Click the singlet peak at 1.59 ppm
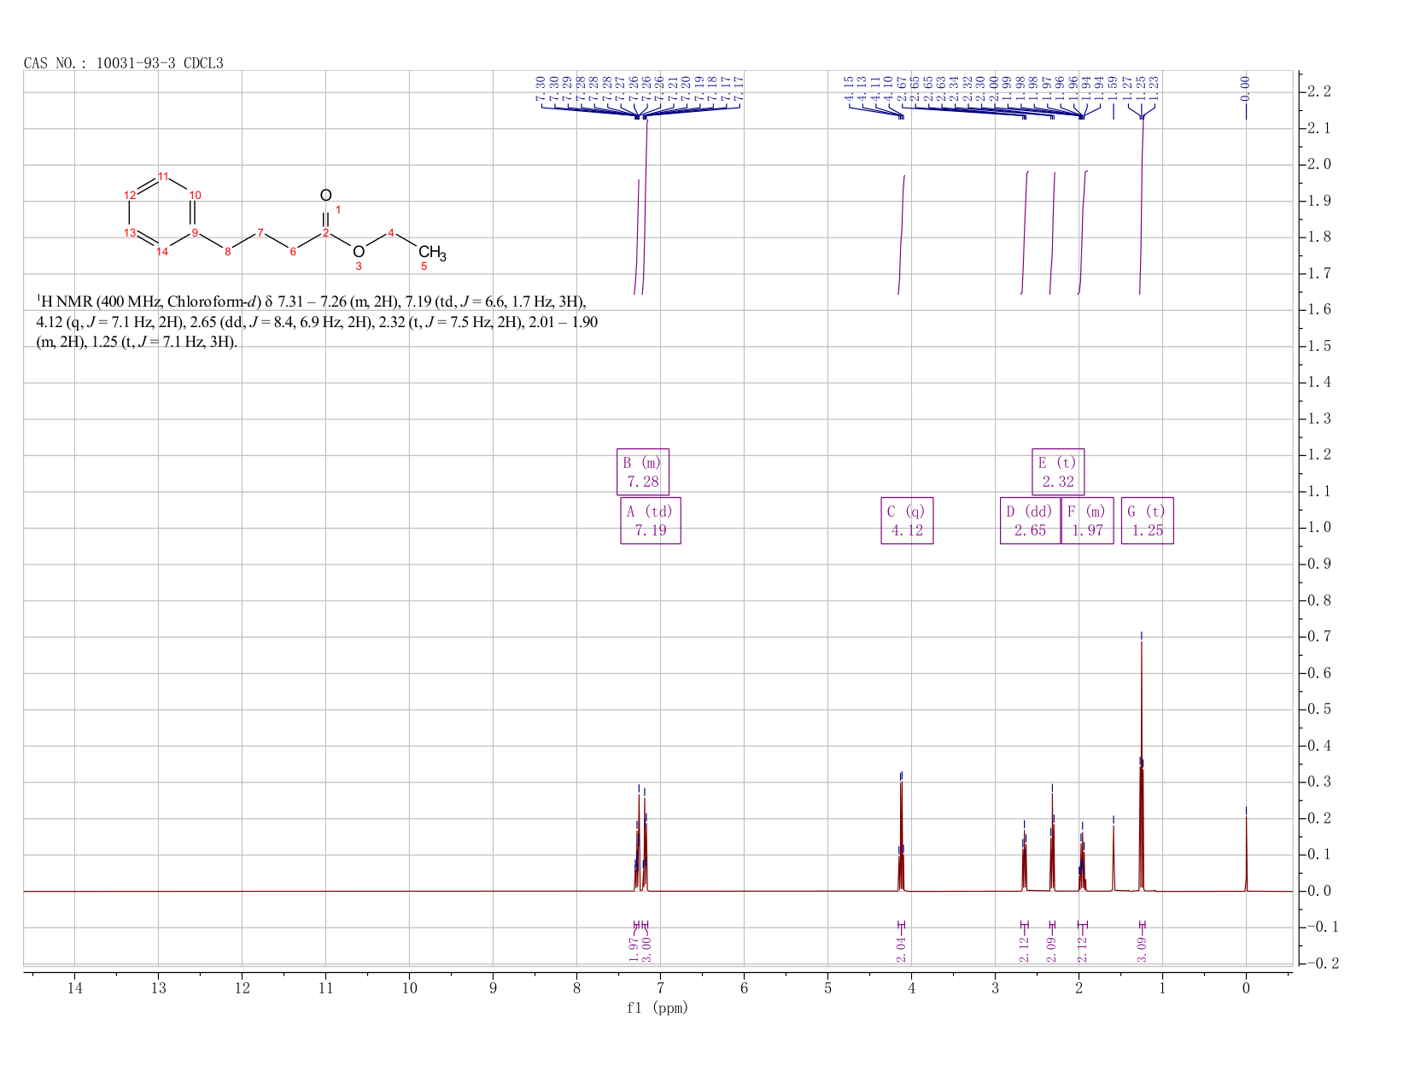The width and height of the screenshot is (1409, 1089). (x=1114, y=858)
